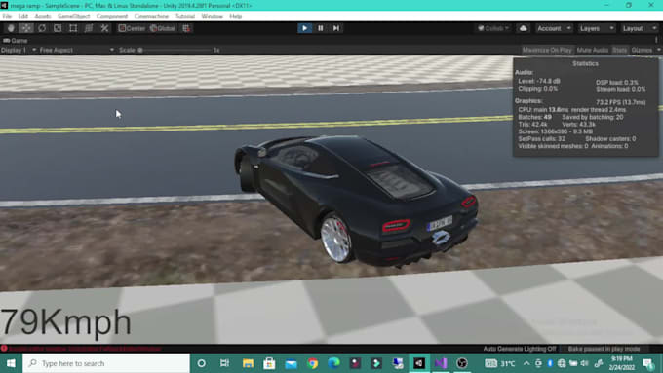
Task: Toggle grid snapping icon
Action: (x=186, y=28)
